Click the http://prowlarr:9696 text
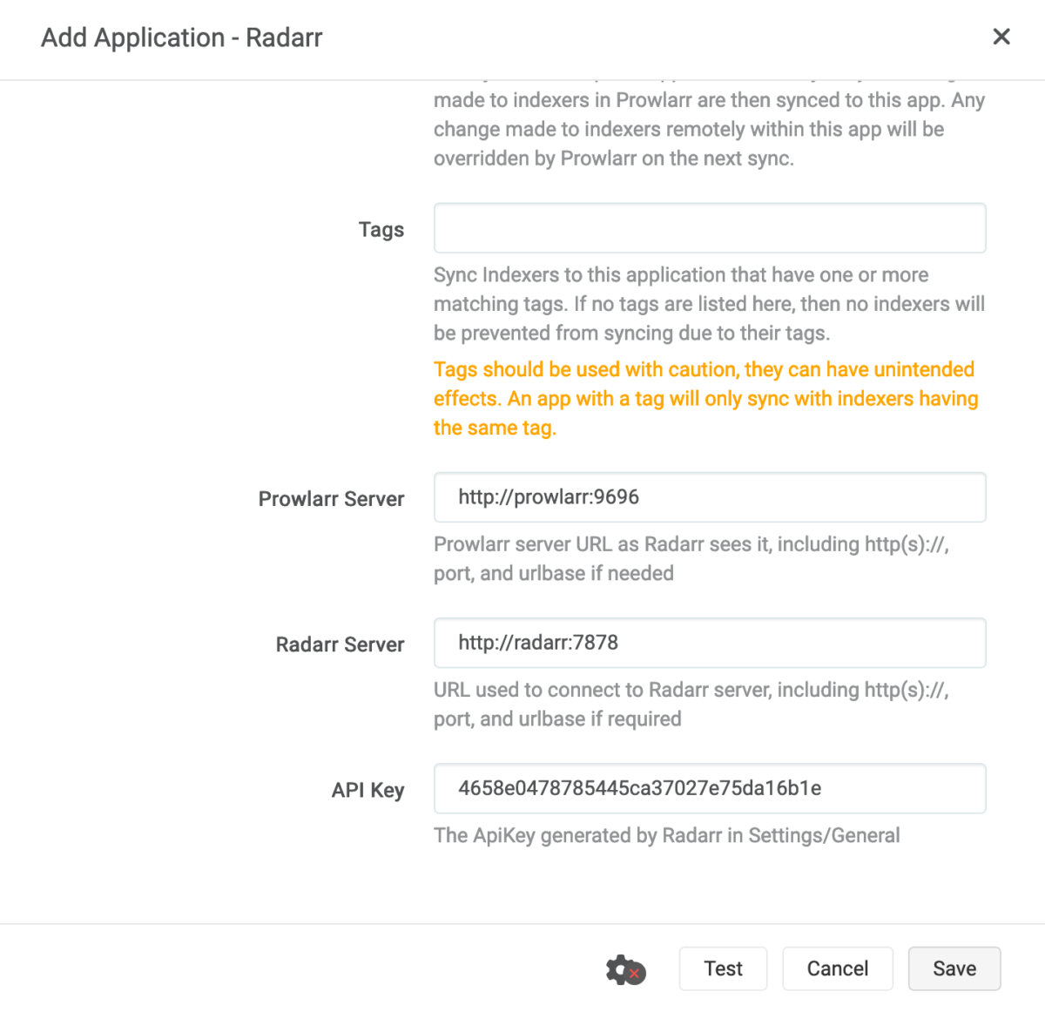 (549, 497)
